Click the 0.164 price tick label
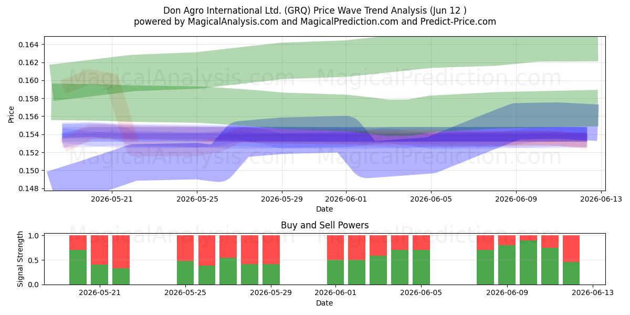Screen dimensions: 630x315 [x=29, y=45]
